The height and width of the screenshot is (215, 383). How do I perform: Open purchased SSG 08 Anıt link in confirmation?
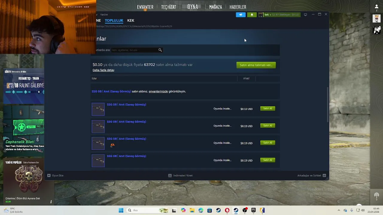[111, 91]
